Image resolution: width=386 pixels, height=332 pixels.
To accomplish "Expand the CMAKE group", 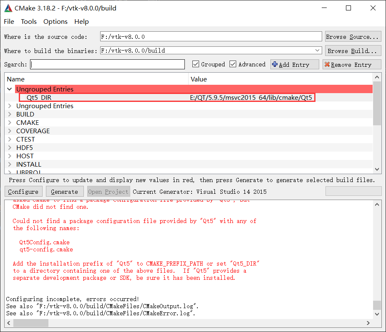I will [x=10, y=123].
